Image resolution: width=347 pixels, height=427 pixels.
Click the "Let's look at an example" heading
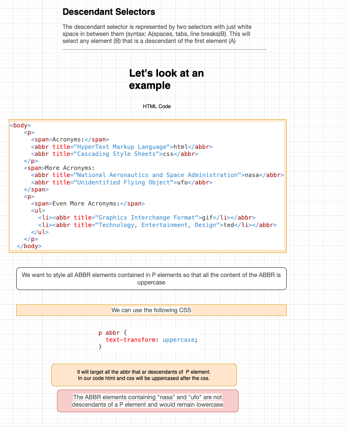[166, 79]
